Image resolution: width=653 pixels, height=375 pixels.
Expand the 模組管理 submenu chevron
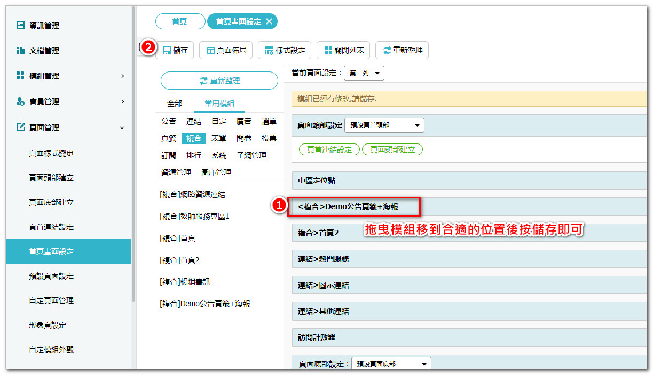122,76
